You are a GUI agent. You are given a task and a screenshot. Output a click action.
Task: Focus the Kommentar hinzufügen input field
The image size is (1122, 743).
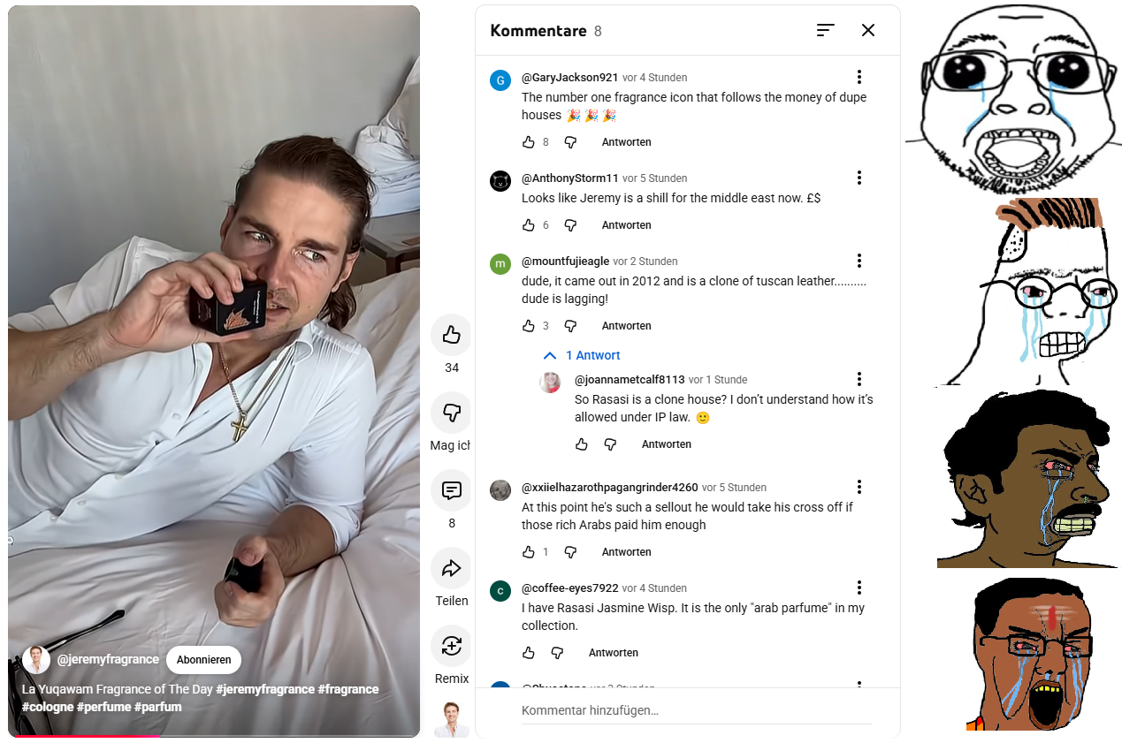[x=696, y=710]
